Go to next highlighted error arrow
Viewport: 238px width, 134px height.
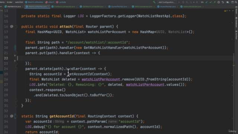pos(233,11)
